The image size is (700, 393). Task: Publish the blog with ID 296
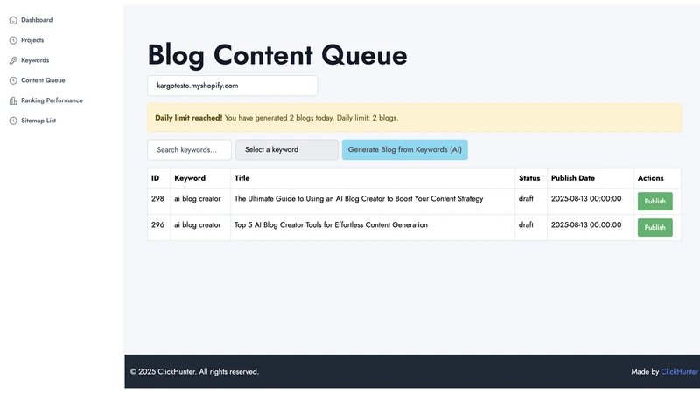coord(654,228)
